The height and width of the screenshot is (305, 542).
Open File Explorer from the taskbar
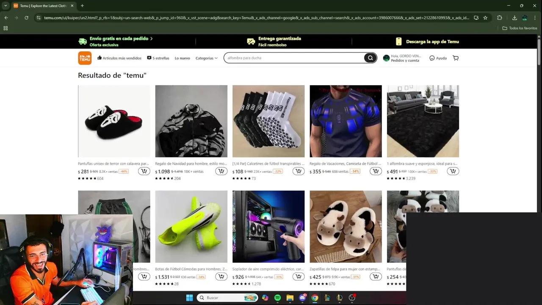(x=290, y=298)
